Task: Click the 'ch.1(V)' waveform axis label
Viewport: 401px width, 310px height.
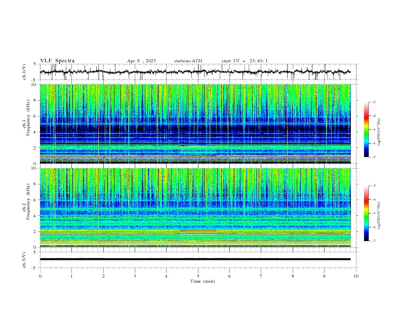Action: [x=24, y=72]
